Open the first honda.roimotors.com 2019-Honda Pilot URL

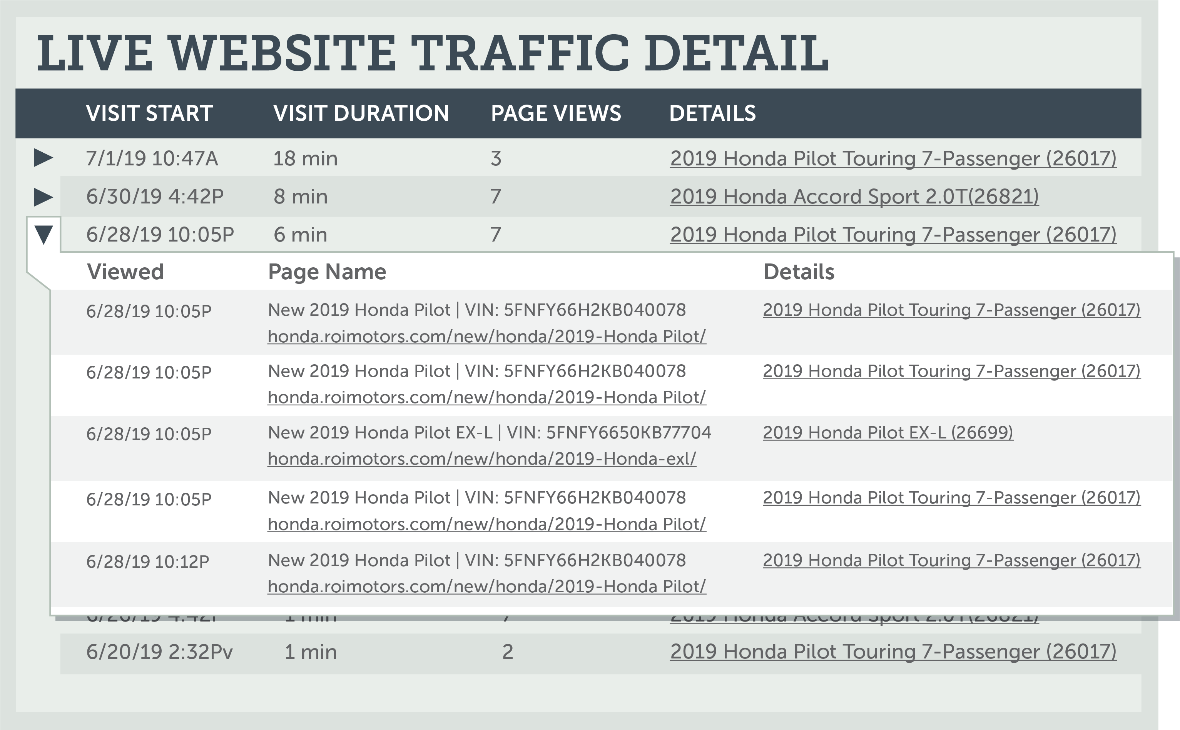486,337
